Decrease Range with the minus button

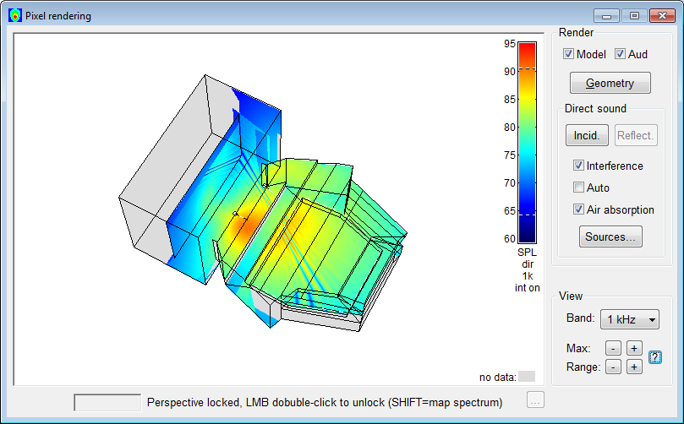click(613, 367)
